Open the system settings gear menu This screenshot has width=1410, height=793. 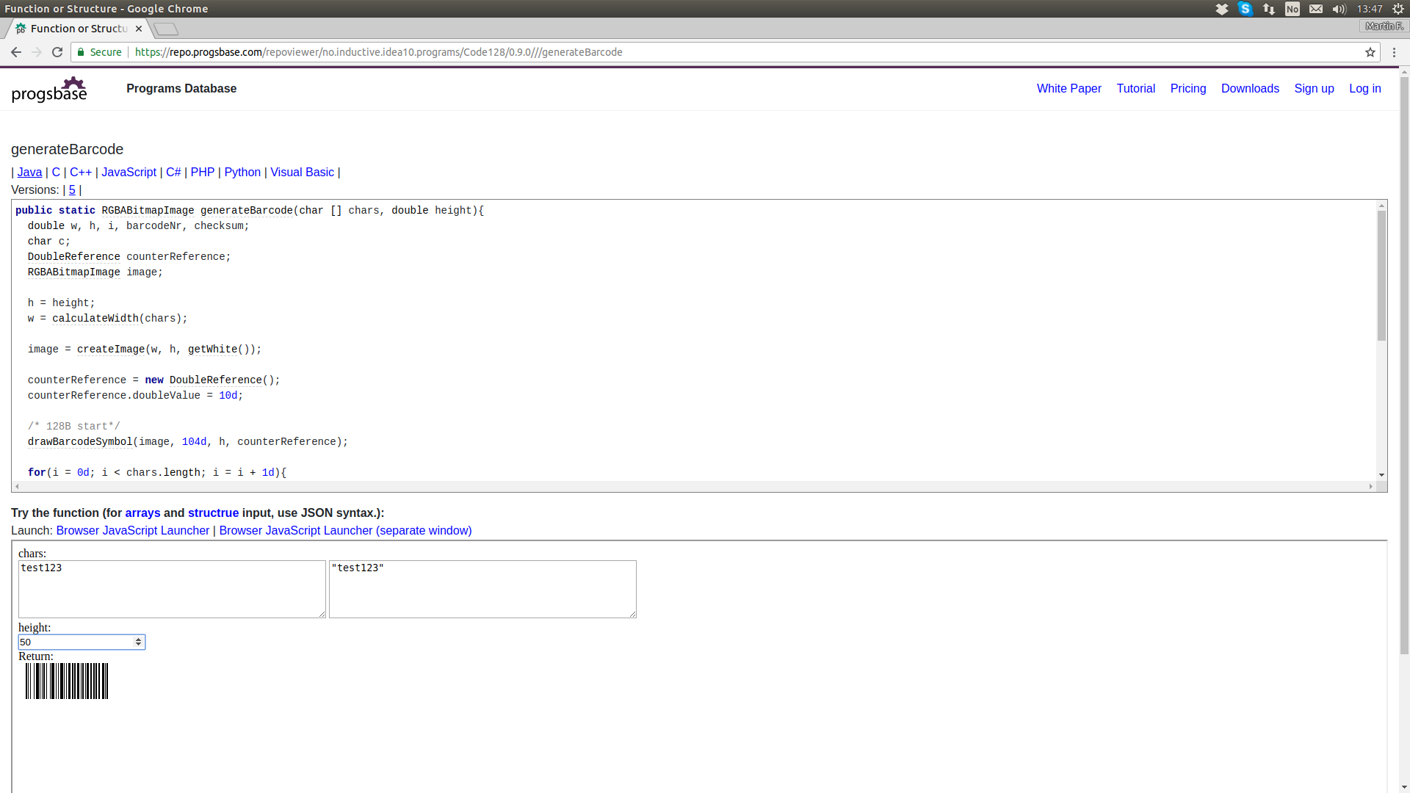1398,9
